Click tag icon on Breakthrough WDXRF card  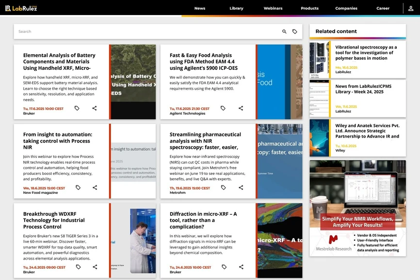coord(78,267)
